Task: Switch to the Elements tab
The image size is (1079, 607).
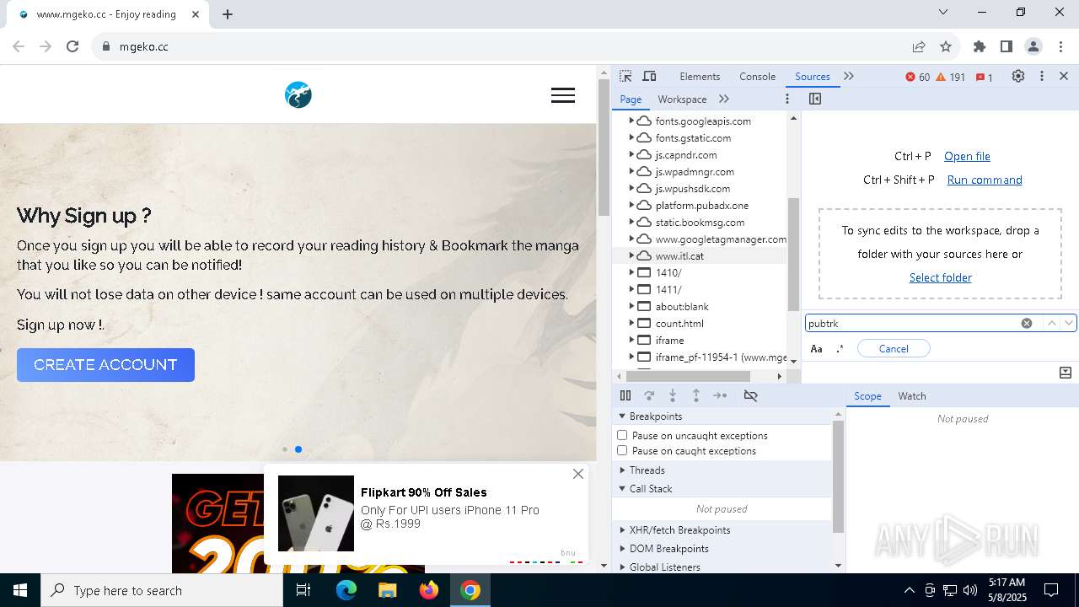Action: pyautogui.click(x=700, y=77)
